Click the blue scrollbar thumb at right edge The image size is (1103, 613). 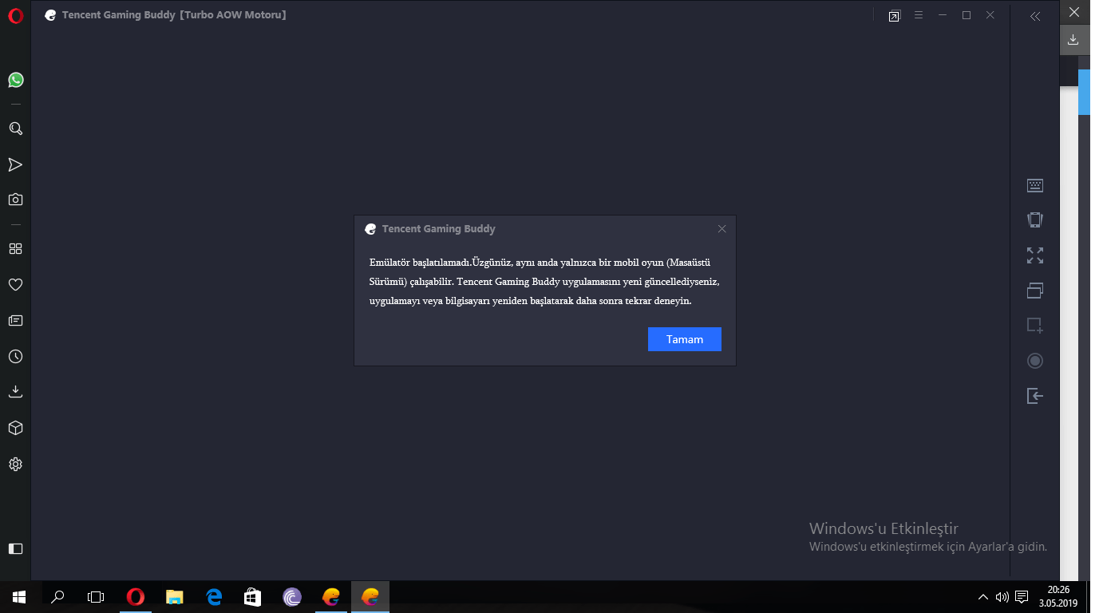coord(1084,92)
